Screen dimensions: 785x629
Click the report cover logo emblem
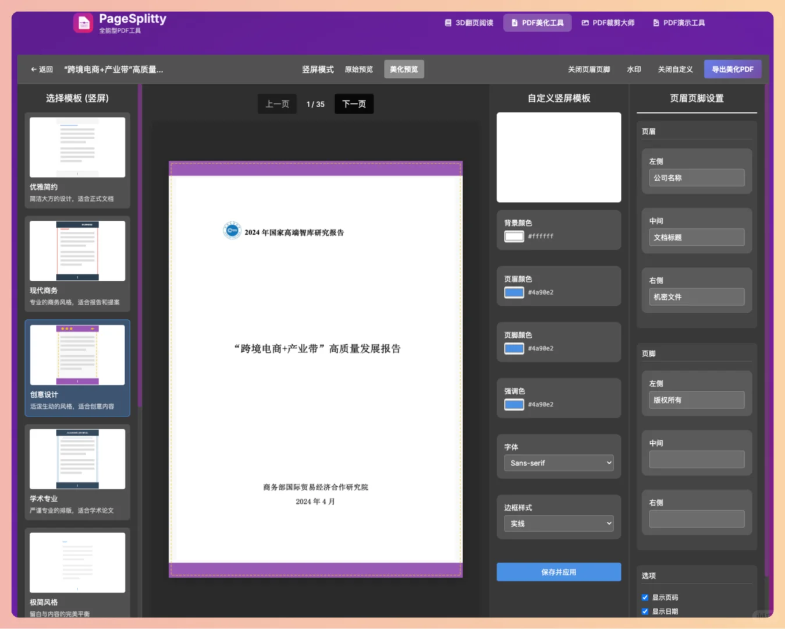coord(232,231)
